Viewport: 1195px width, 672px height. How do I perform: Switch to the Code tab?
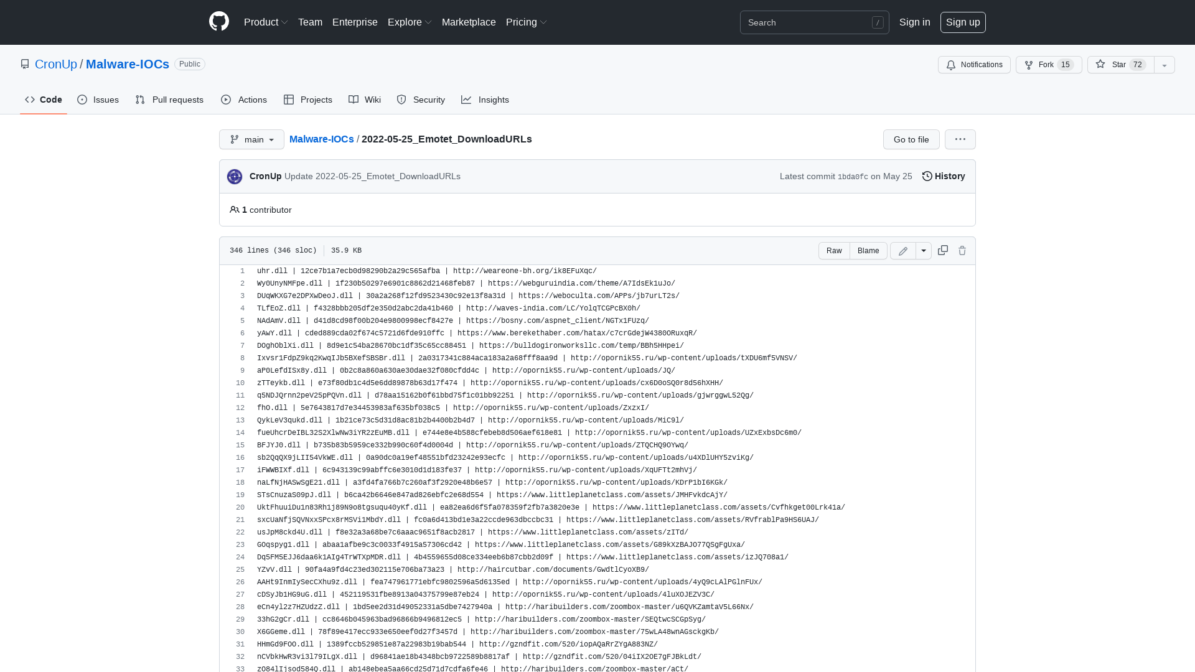[44, 100]
